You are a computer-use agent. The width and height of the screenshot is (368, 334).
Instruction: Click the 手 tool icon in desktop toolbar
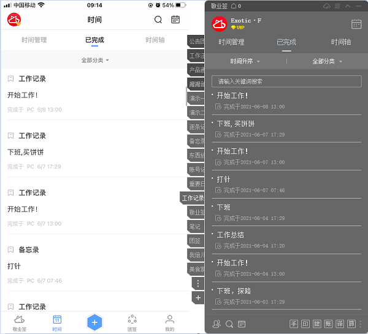pyautogui.click(x=294, y=324)
